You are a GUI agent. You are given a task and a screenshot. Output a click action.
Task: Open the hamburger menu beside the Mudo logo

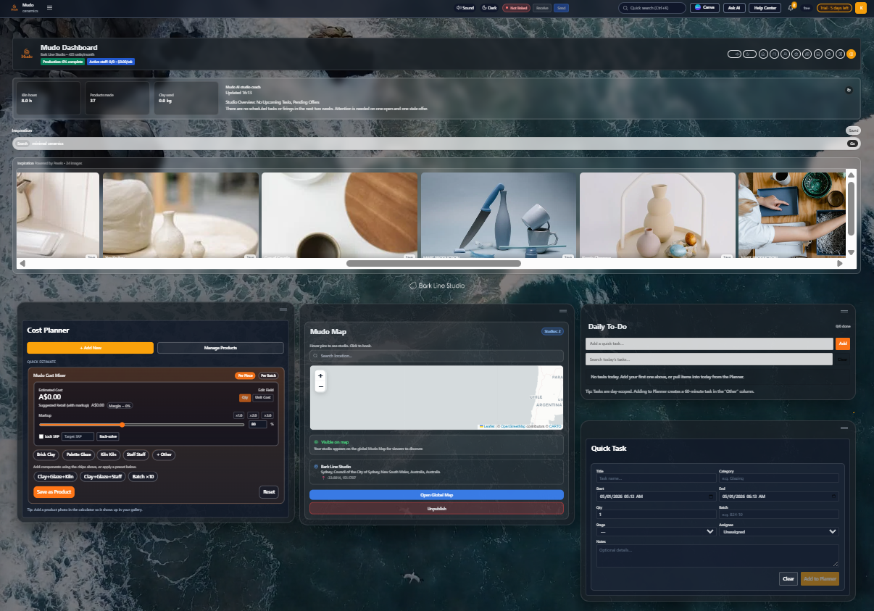click(x=49, y=8)
